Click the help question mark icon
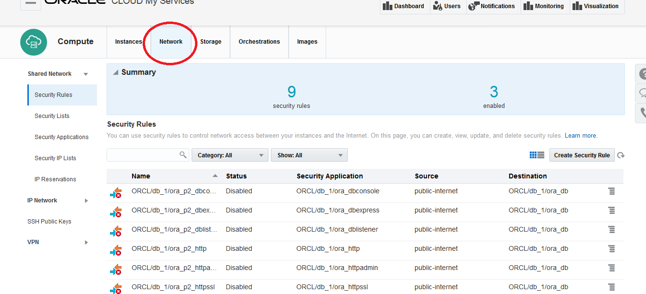Viewport: 646px width, 294px height. [x=643, y=74]
